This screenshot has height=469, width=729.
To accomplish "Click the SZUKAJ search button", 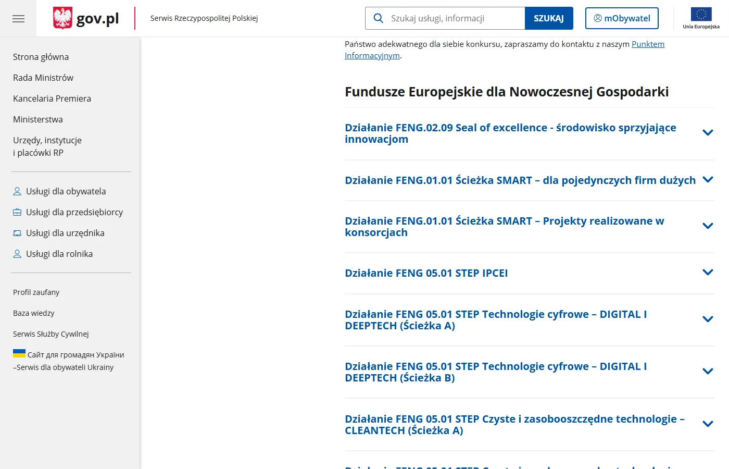I will click(x=549, y=18).
